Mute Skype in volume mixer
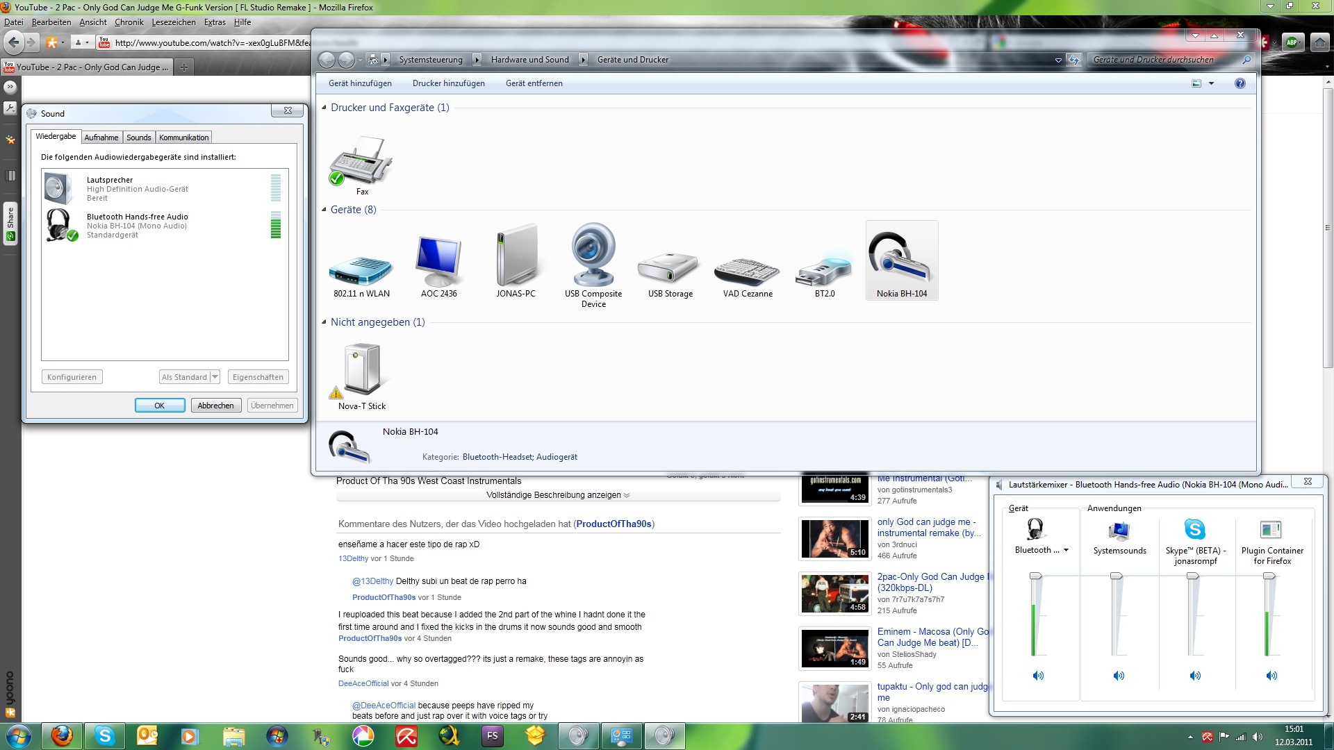Image resolution: width=1334 pixels, height=750 pixels. pos(1195,676)
